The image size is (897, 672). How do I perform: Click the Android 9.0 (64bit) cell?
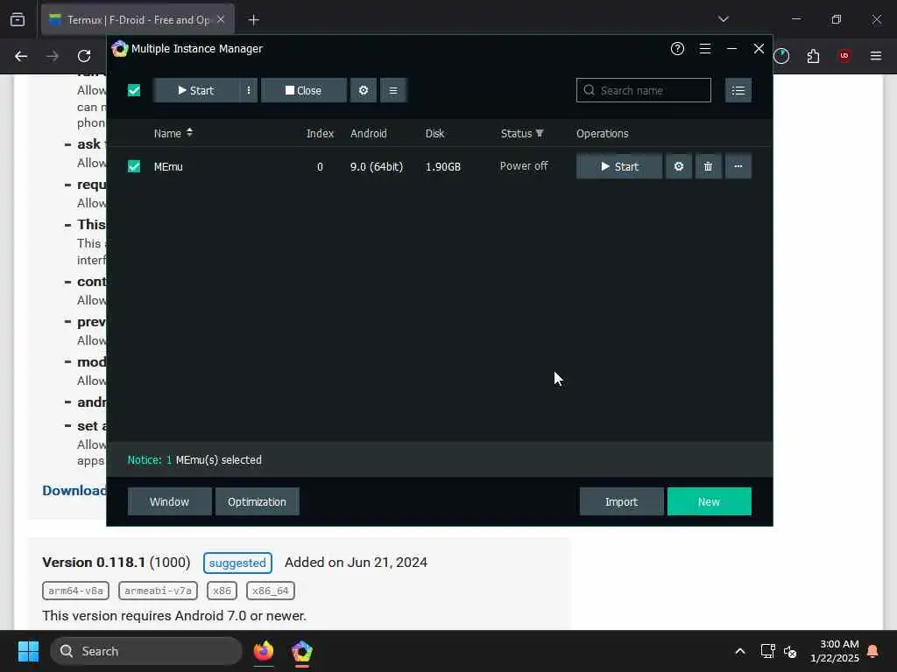377,167
